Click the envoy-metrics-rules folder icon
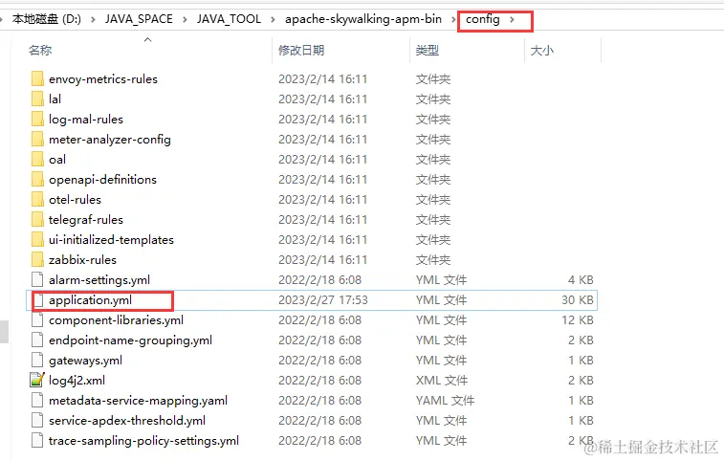Image resolution: width=724 pixels, height=461 pixels. click(x=37, y=79)
